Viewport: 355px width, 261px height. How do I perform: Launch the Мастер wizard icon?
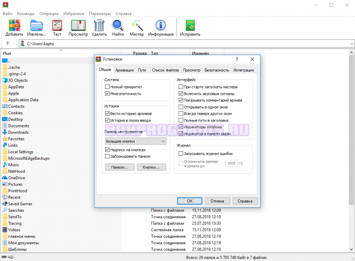point(137,26)
